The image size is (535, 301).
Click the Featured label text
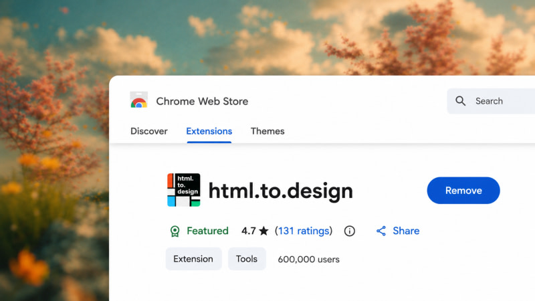point(207,231)
